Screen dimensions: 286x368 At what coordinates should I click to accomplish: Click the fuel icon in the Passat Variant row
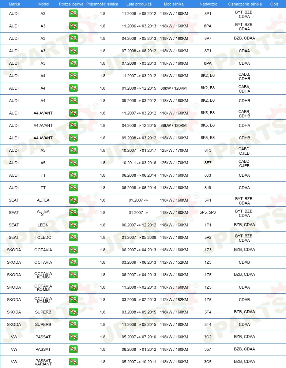tap(74, 362)
